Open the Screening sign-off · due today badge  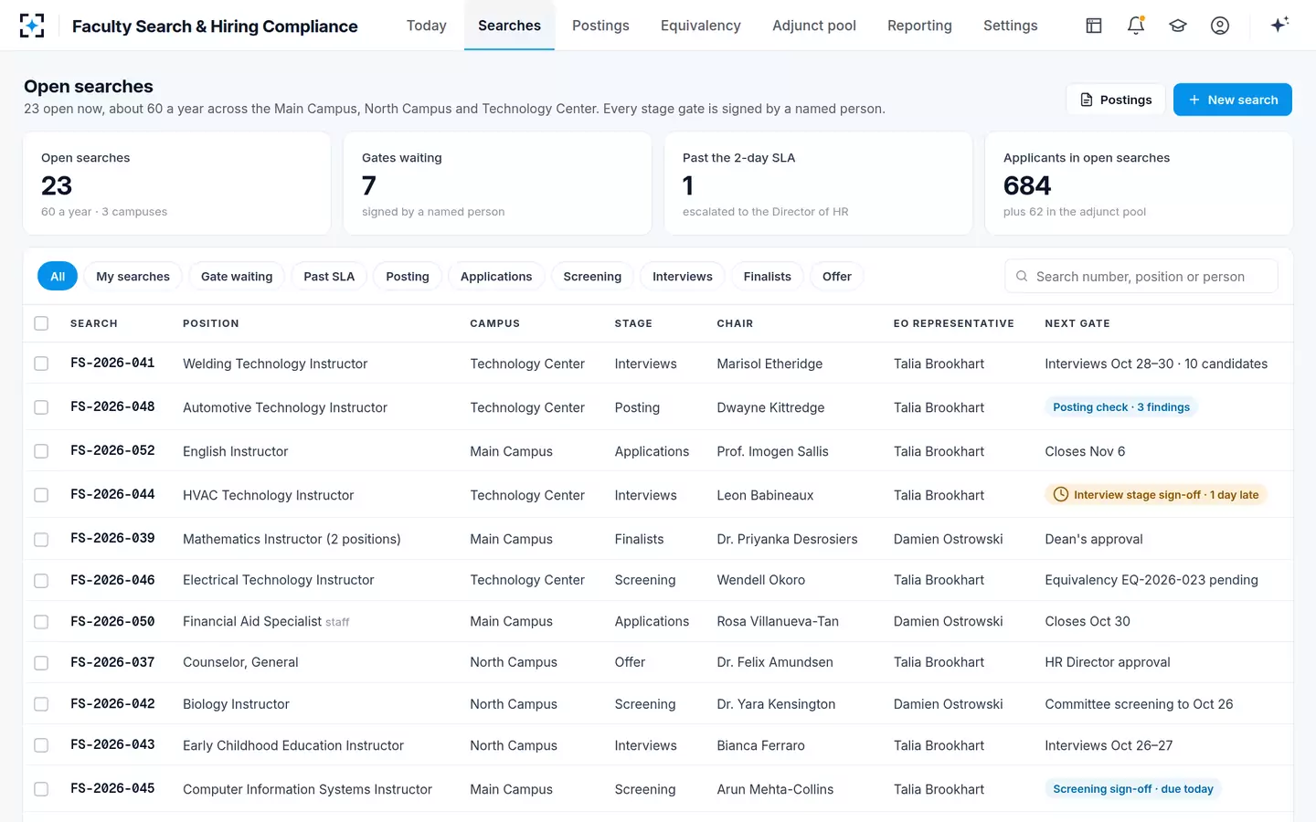click(1133, 789)
